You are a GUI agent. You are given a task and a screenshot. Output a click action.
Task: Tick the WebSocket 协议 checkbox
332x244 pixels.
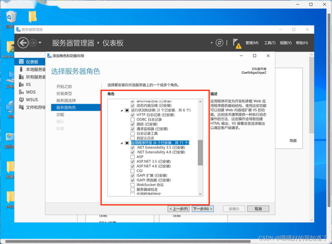click(x=133, y=185)
